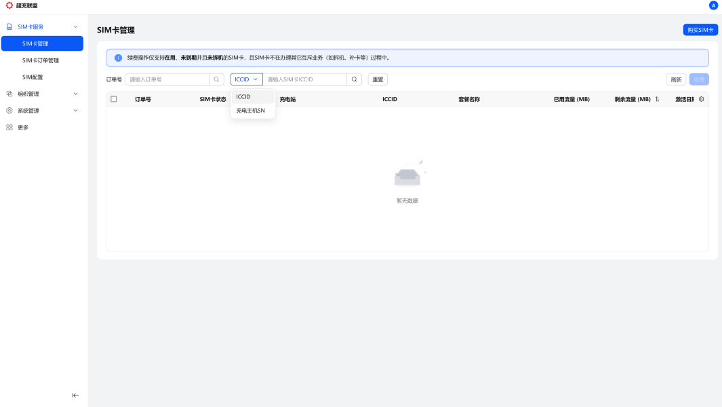Toggle the select-all checkbox in table header
The image size is (722, 407).
tap(114, 99)
